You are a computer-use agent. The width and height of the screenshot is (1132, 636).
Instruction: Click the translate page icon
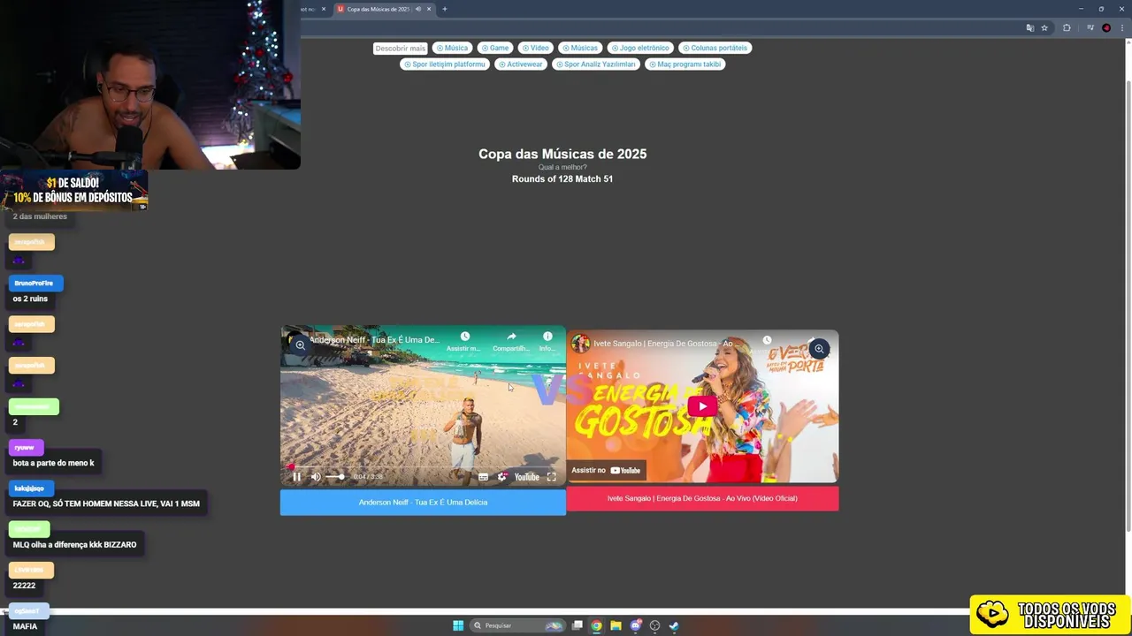[1029, 28]
